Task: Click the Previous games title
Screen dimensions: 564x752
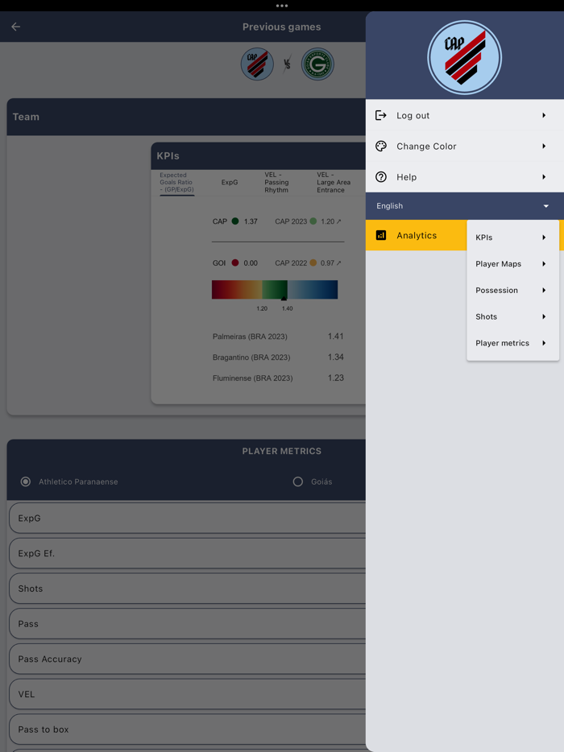Action: click(x=282, y=27)
